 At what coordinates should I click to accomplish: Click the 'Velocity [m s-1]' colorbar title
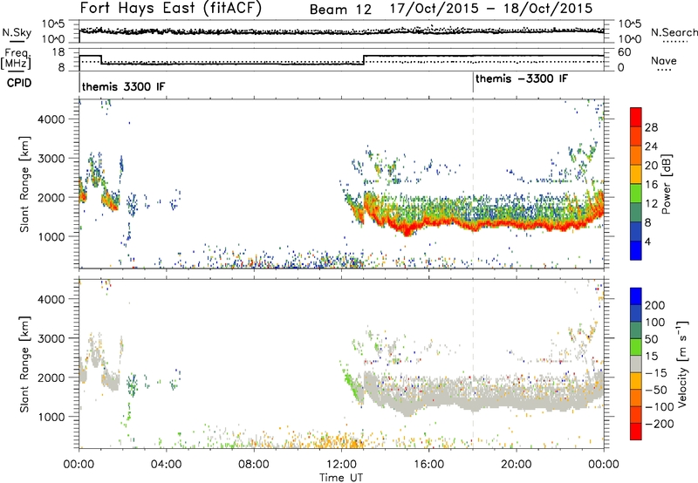681,364
